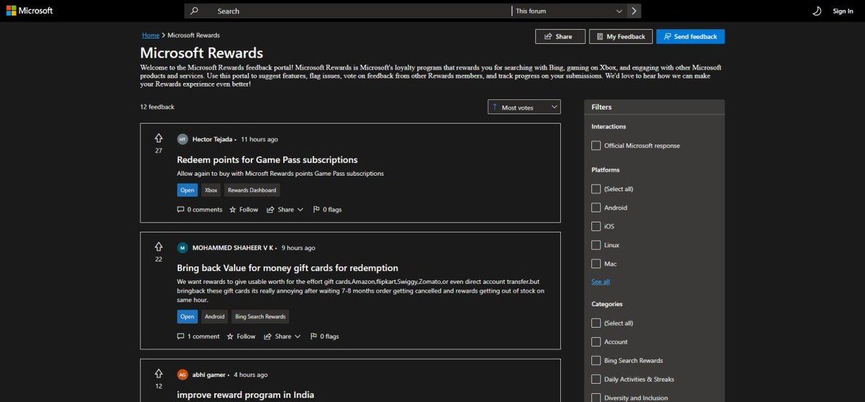Click the Rewards Dashboard tag
This screenshot has height=402, width=865.
(x=252, y=190)
